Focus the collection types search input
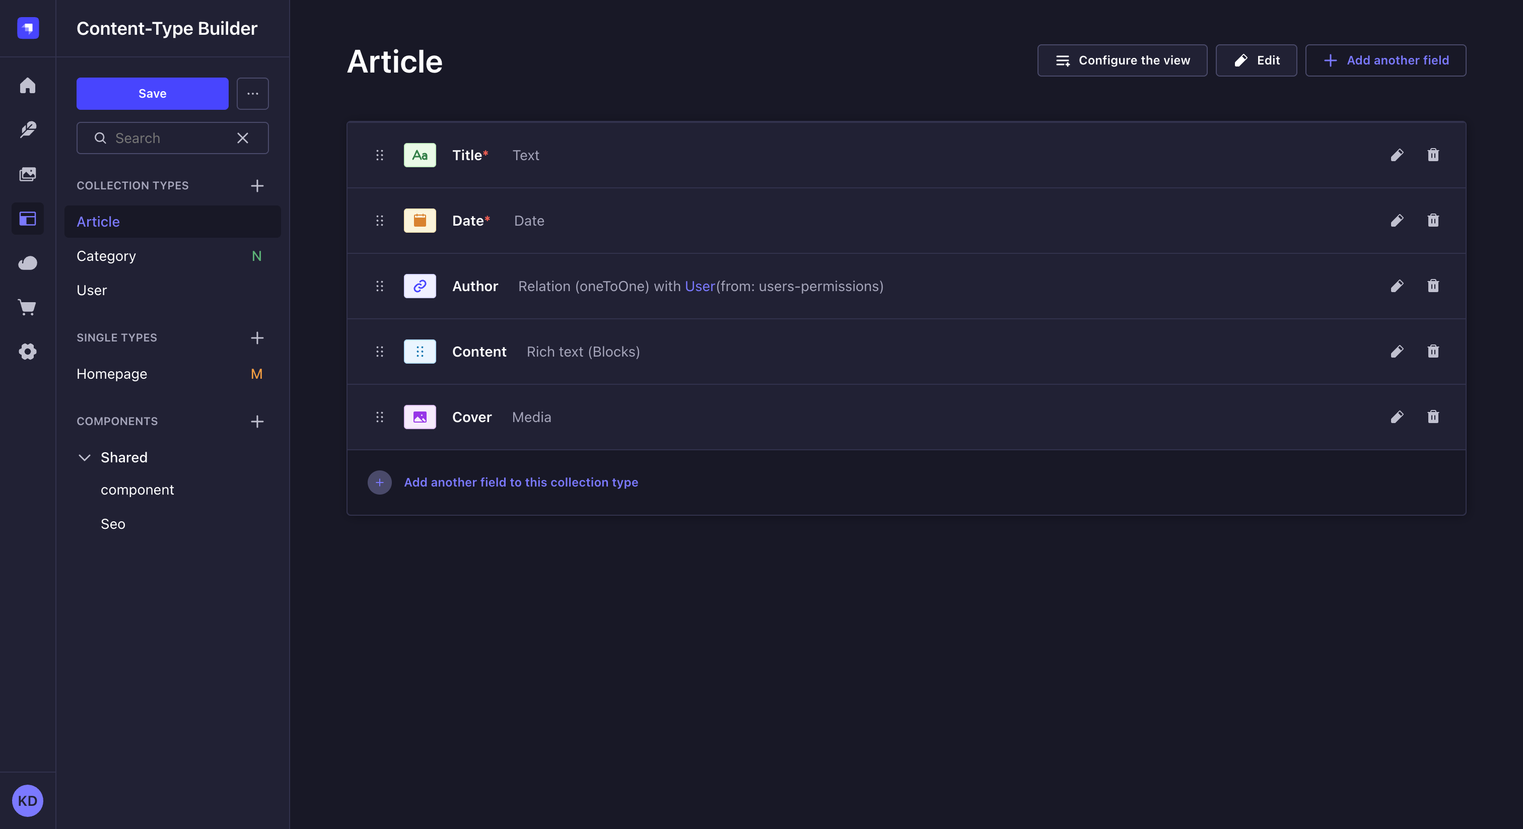Viewport: 1523px width, 829px height. coord(166,138)
